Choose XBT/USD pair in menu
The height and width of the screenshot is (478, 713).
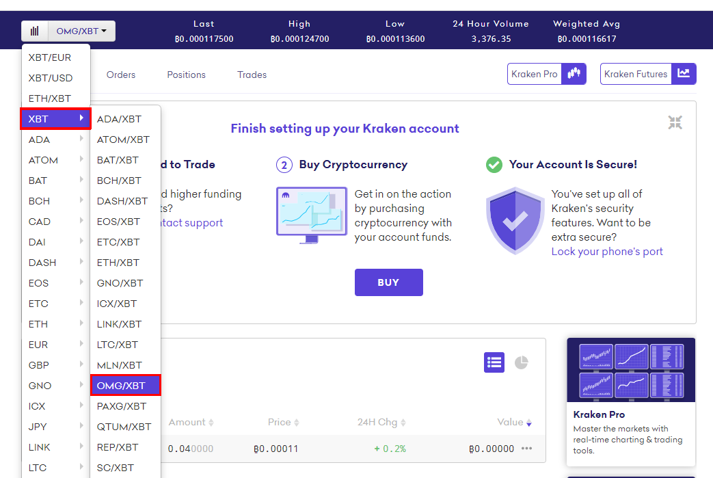click(x=51, y=78)
